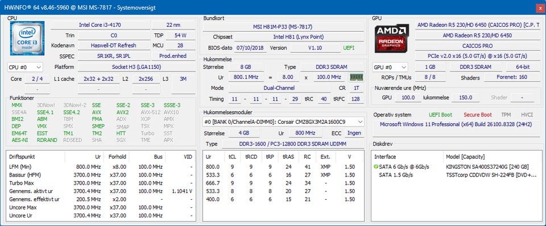The height and width of the screenshot is (226, 546).
Task: Open the CPU #0 selector dropdown
Action: pos(24,67)
